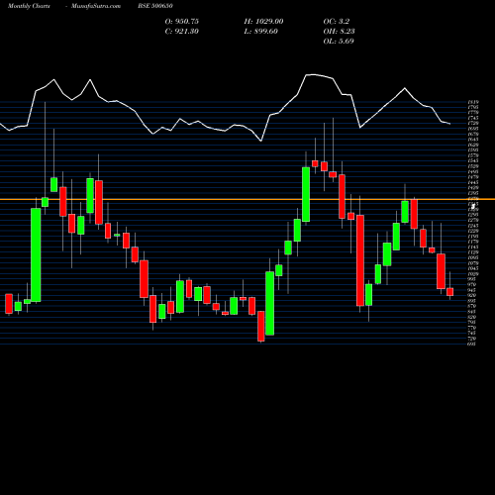Select the open price O: 950.75
This screenshot has height=495, width=495.
pos(182,21)
